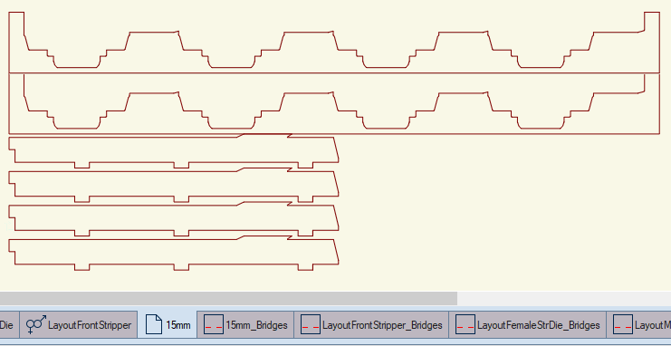The height and width of the screenshot is (346, 671).
Task: Select the 15mm sheet tab
Action: pyautogui.click(x=168, y=324)
